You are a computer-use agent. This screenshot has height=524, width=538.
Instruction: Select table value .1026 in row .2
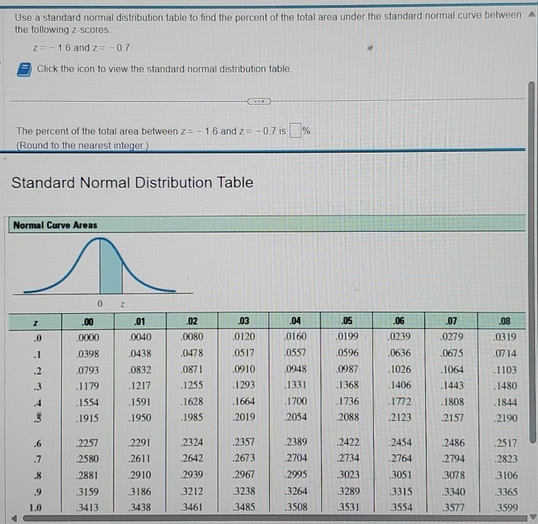point(400,369)
